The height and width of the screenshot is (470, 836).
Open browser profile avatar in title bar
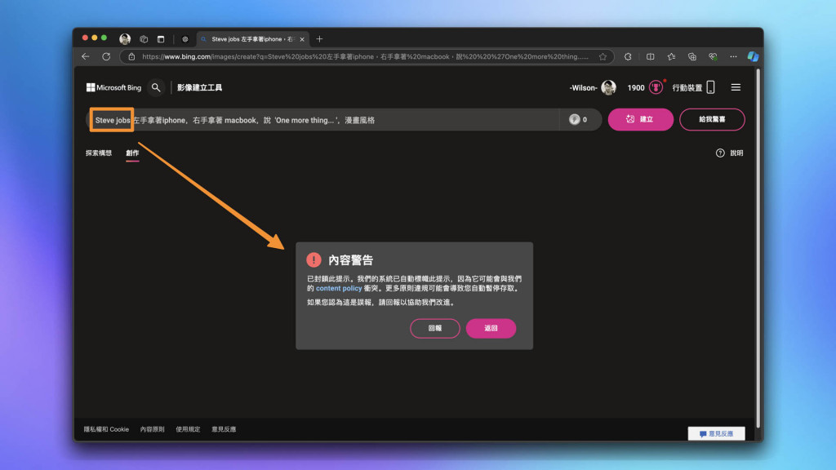pos(125,39)
